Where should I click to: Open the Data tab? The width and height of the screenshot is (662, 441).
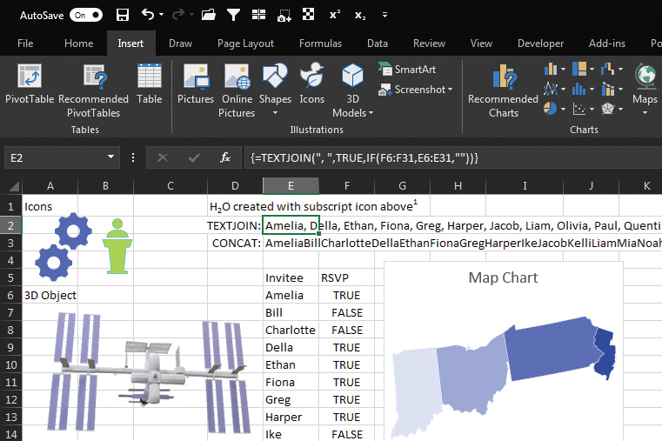[378, 43]
